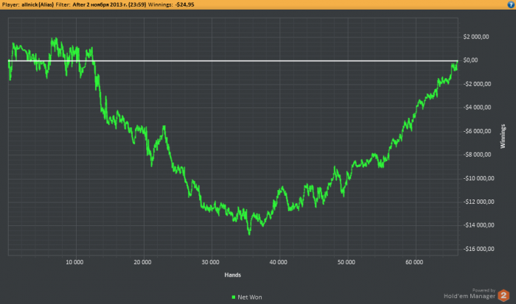Click the -$8 000,00 axis label

tap(477, 155)
